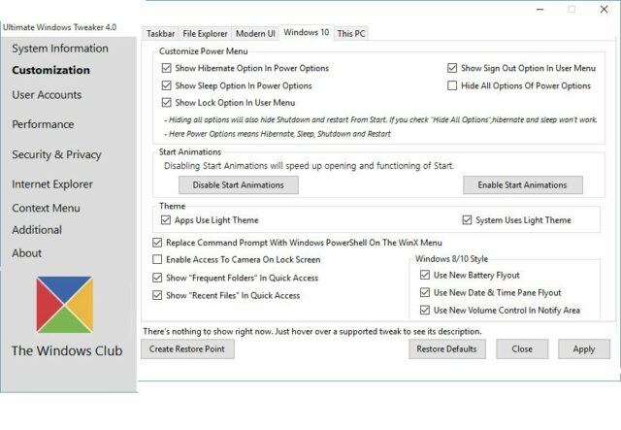Screen dimensions: 621x430
Task: Select the This PC tab
Action: point(351,33)
